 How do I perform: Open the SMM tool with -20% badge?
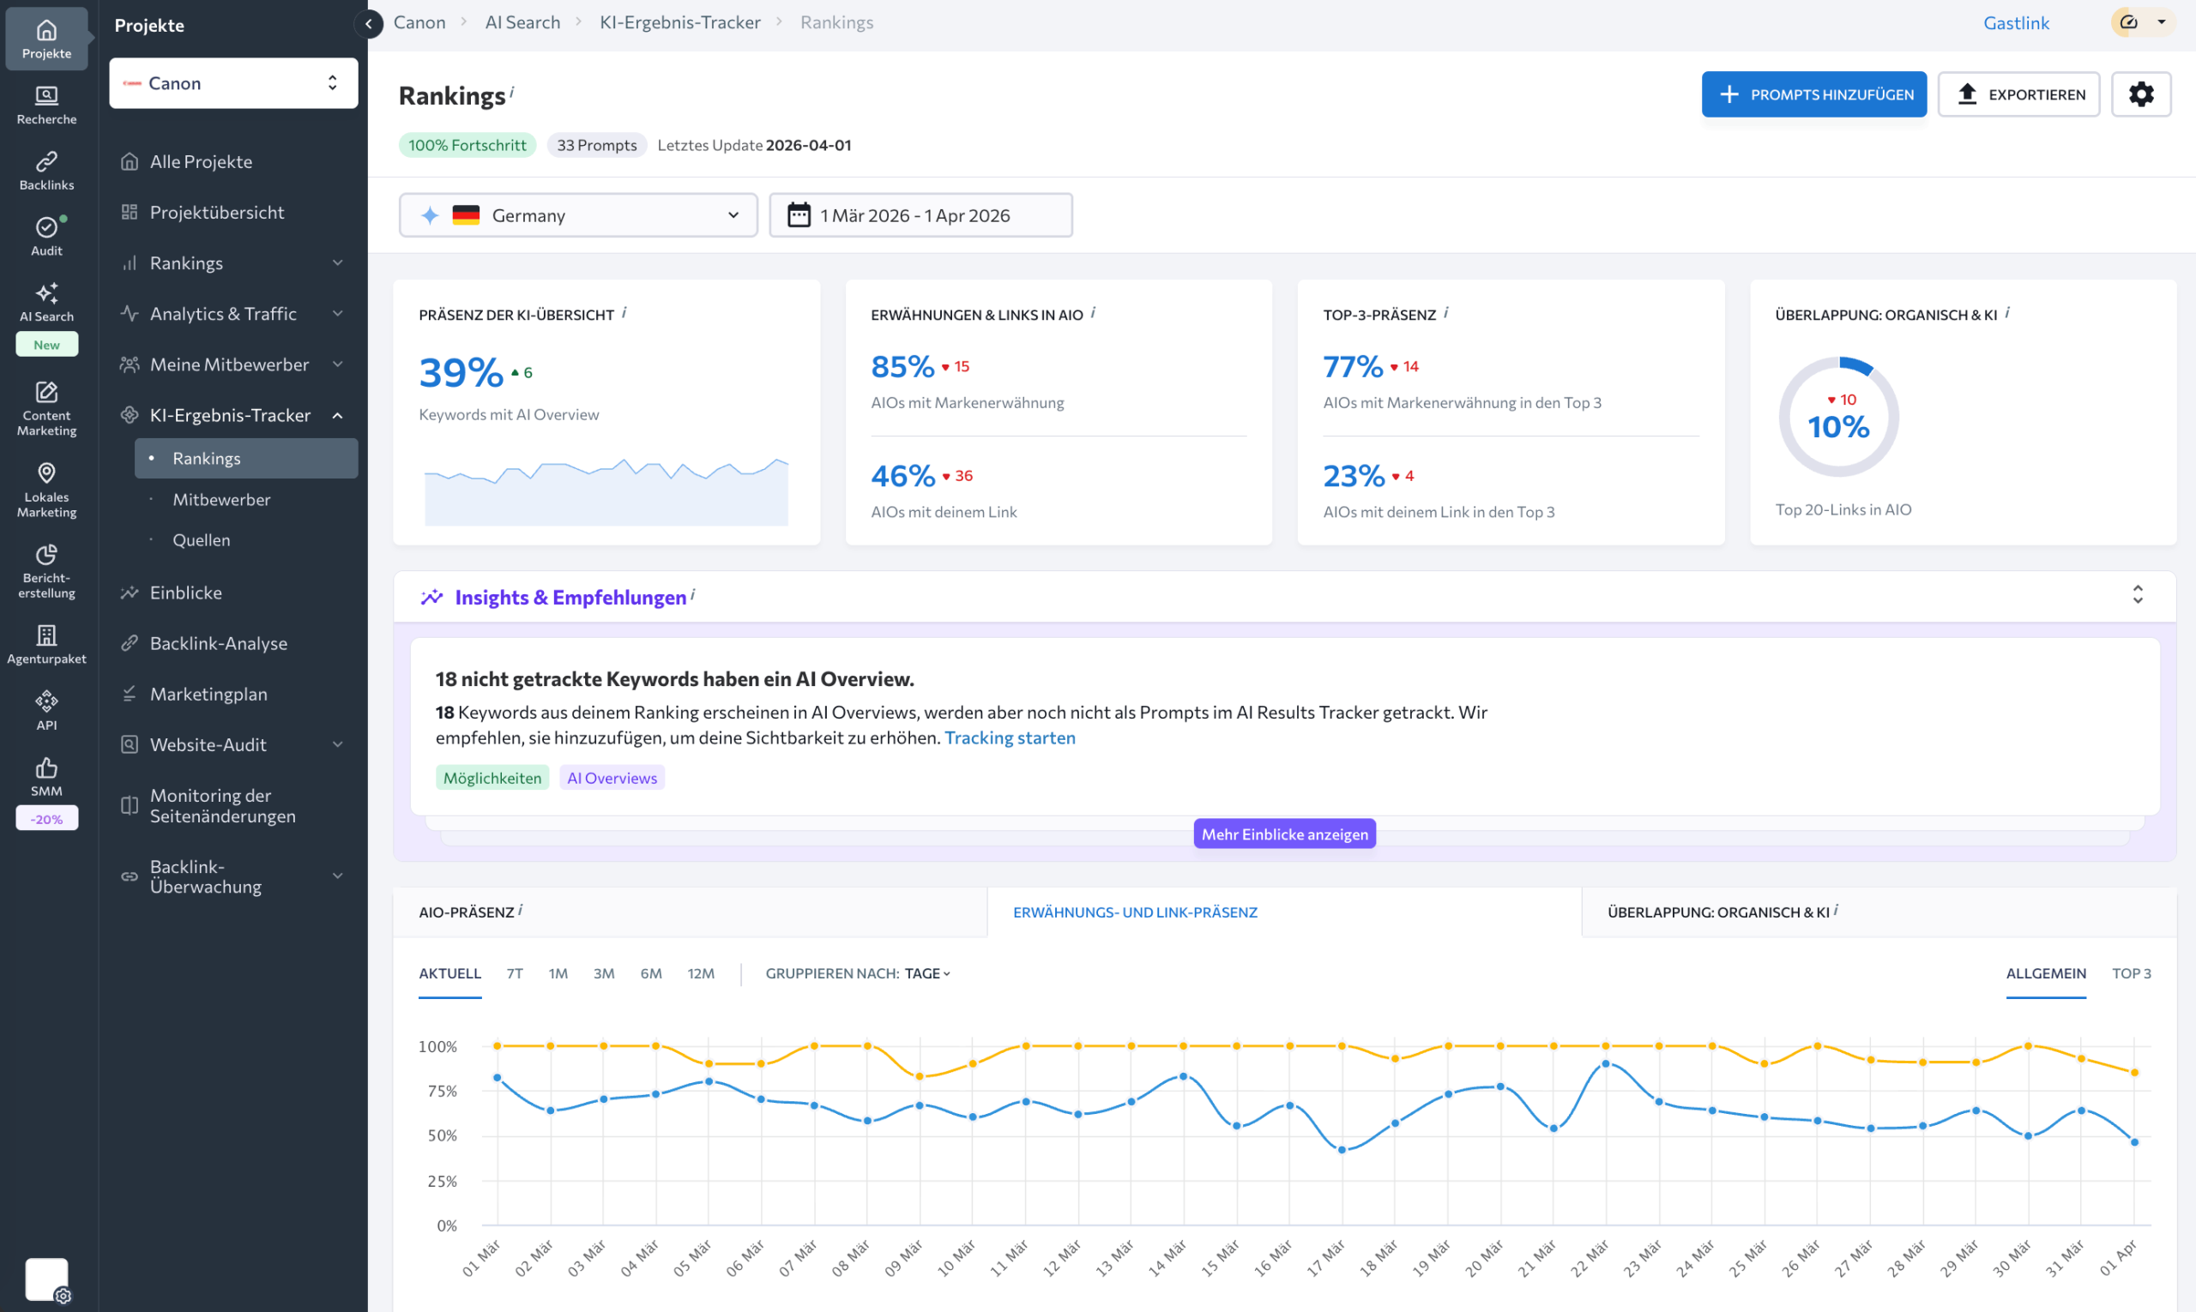pos(46,778)
